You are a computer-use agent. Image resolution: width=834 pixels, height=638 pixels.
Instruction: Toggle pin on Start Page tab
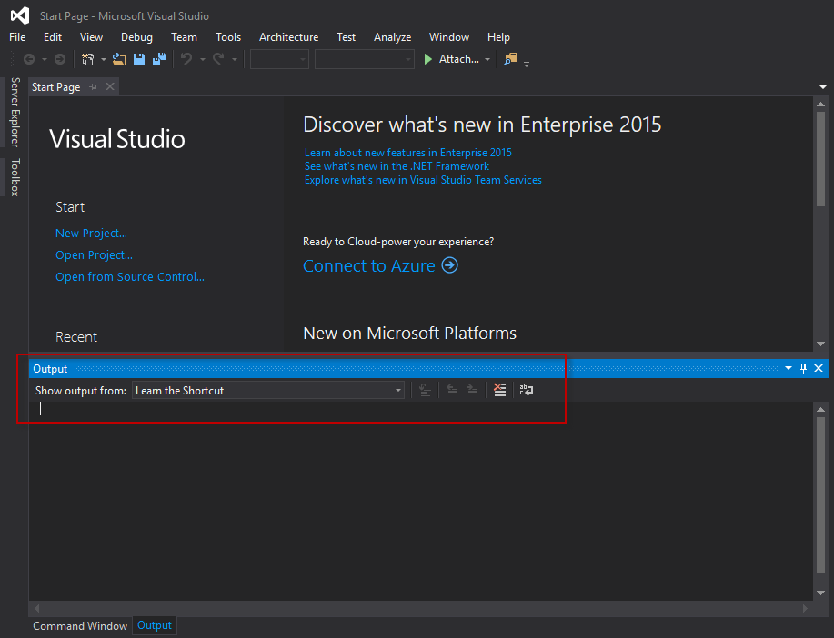coord(94,86)
